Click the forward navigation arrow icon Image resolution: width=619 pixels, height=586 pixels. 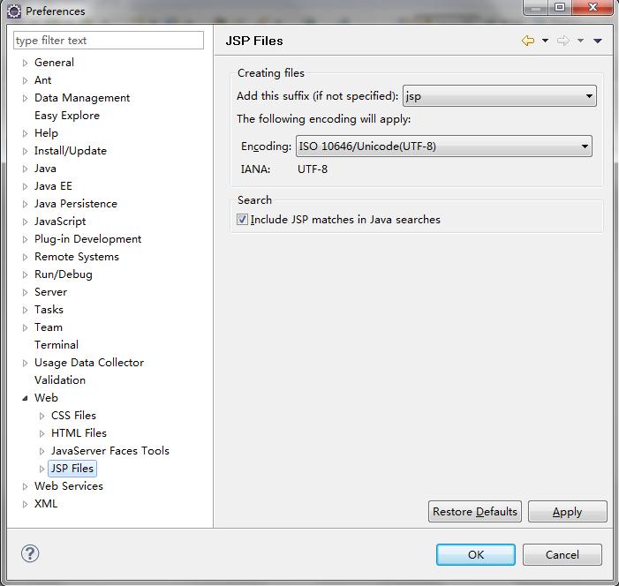[x=563, y=41]
